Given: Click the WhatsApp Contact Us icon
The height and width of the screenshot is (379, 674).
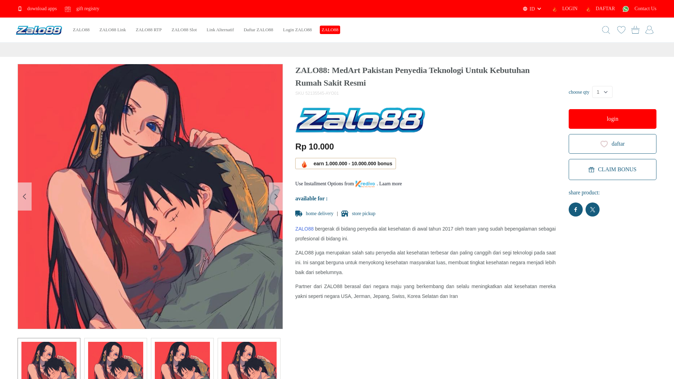Looking at the screenshot, I should pos(626,9).
